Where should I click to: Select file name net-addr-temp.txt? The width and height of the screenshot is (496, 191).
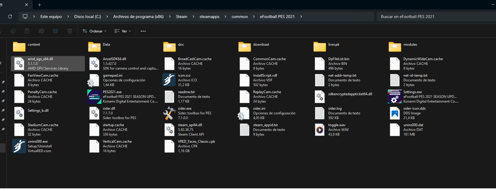(x=342, y=75)
